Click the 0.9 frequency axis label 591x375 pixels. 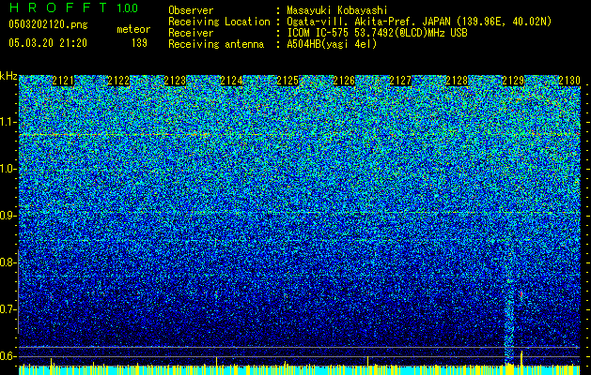pos(8,216)
